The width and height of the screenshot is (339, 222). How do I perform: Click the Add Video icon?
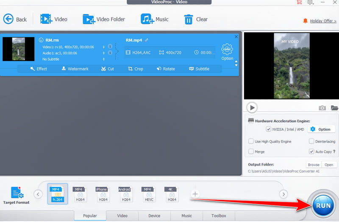point(46,19)
